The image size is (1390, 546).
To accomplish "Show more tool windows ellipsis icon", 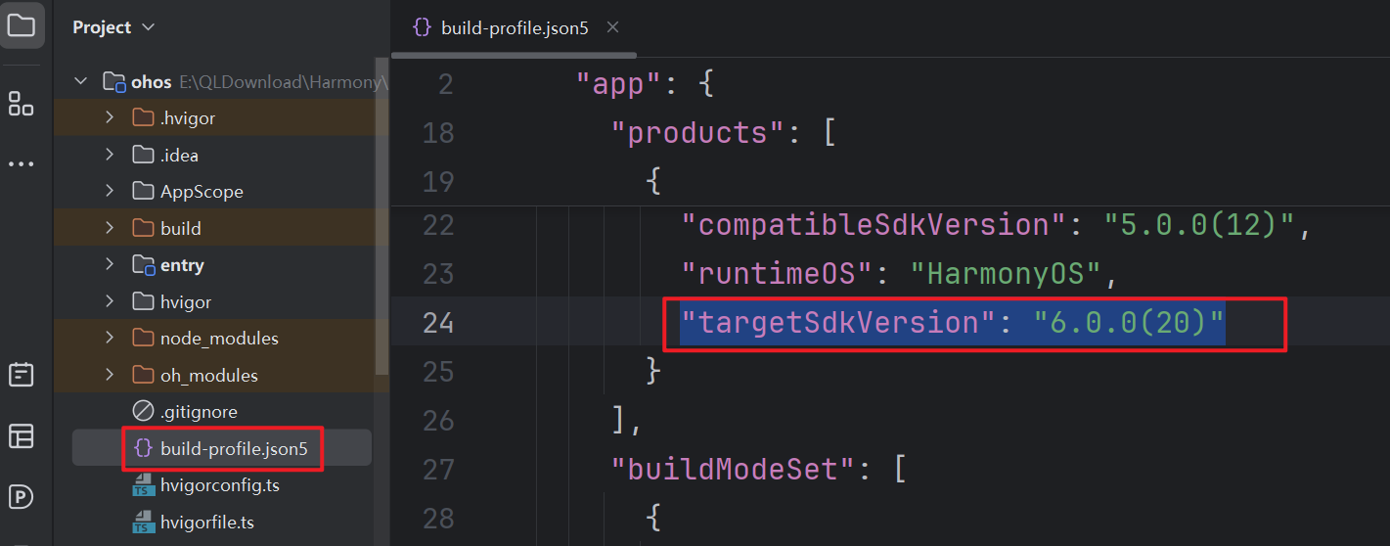I will click(x=22, y=164).
